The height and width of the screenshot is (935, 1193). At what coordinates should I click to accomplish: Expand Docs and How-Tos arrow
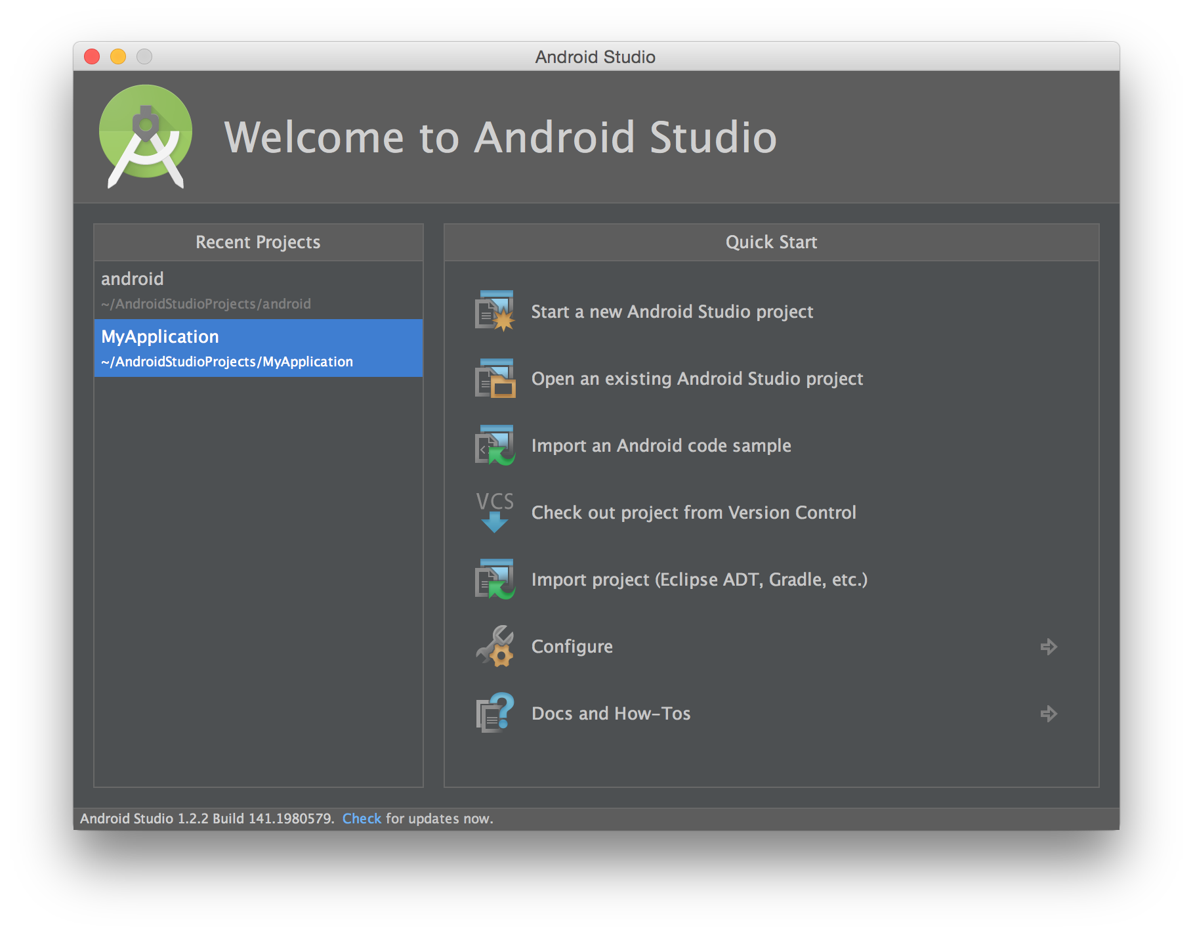tap(1049, 714)
